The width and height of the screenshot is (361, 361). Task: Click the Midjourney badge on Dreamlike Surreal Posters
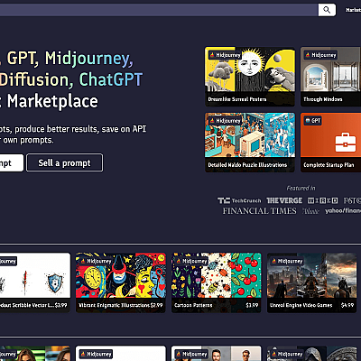[226, 55]
